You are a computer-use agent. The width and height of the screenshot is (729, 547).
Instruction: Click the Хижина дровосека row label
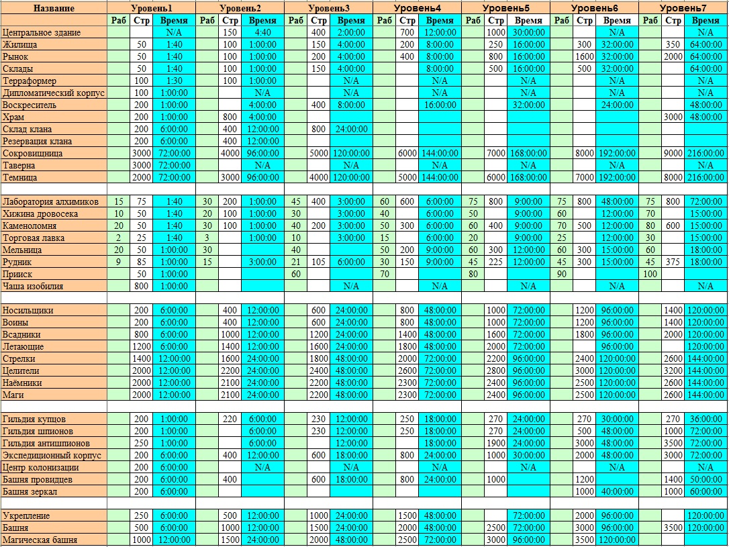pos(54,214)
